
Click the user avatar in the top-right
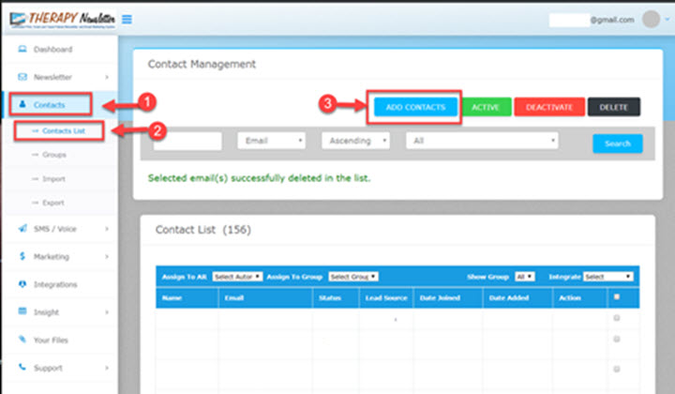point(650,19)
